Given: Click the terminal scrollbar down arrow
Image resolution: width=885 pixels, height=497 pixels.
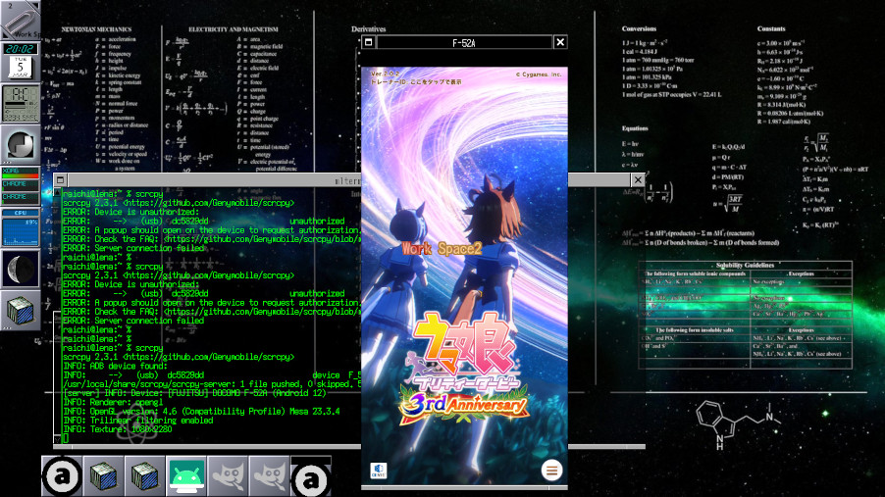Looking at the screenshot, I should pyautogui.click(x=58, y=438).
